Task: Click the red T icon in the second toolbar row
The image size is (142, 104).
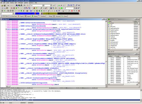Action: click(37, 8)
